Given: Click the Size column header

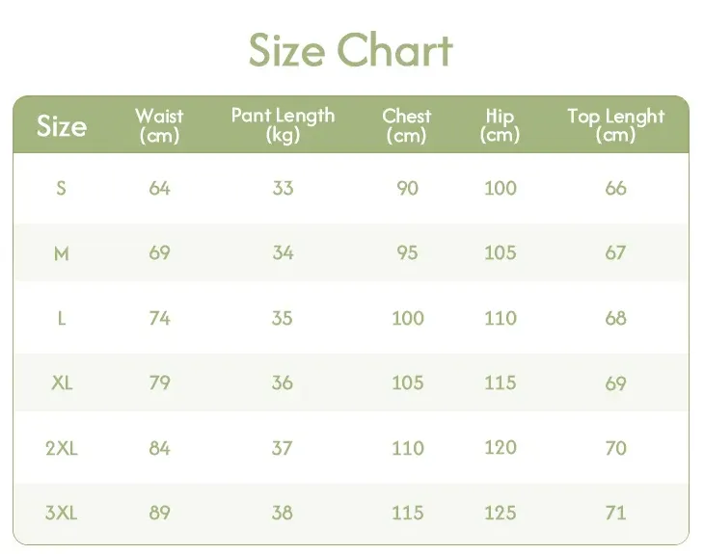Looking at the screenshot, I should click(x=62, y=126).
